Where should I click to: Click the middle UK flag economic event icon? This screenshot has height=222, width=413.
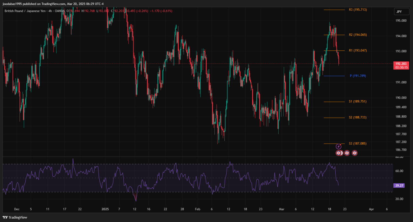coord(347,153)
